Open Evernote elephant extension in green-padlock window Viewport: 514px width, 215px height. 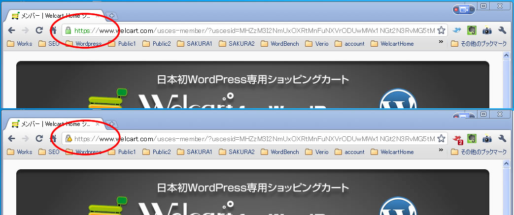[x=472, y=31]
